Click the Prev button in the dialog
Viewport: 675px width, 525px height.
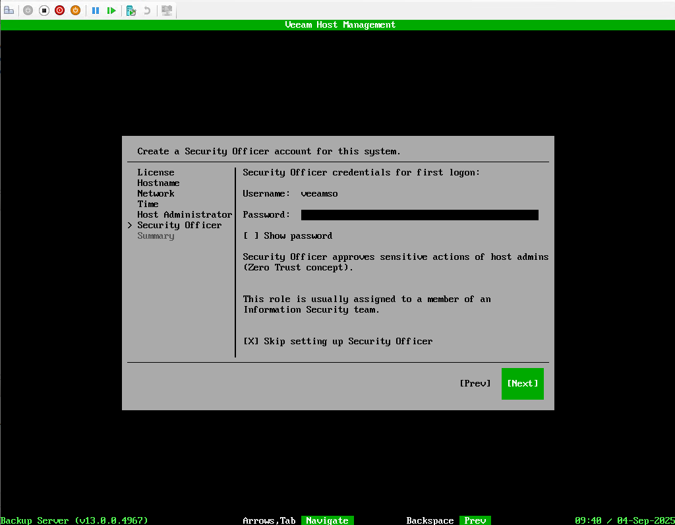pos(475,383)
